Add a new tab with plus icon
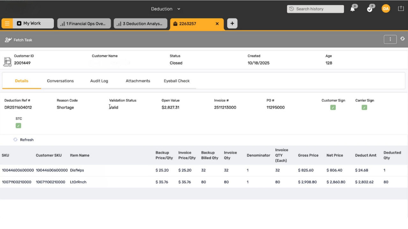Screen dimensions: 408x229 tap(232, 24)
